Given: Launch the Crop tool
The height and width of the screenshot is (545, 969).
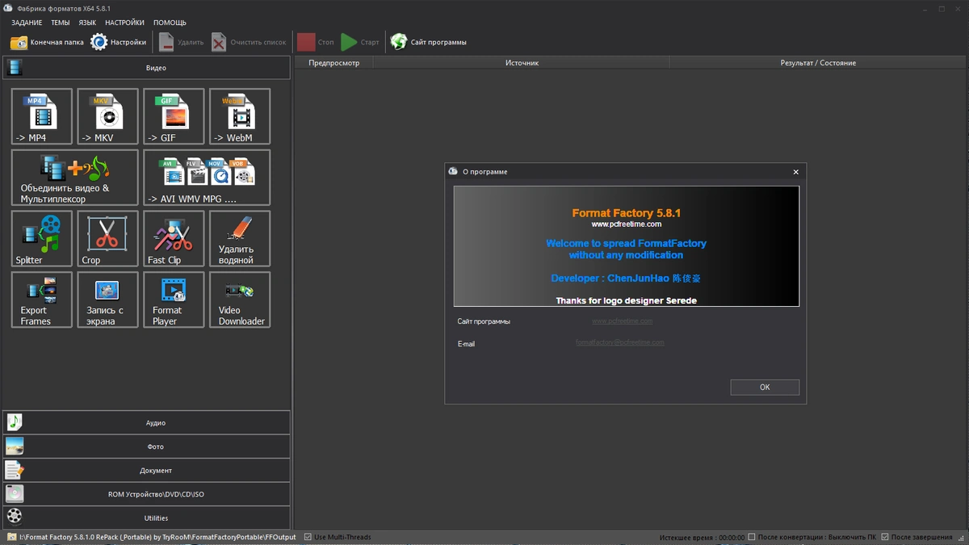Looking at the screenshot, I should pyautogui.click(x=108, y=239).
